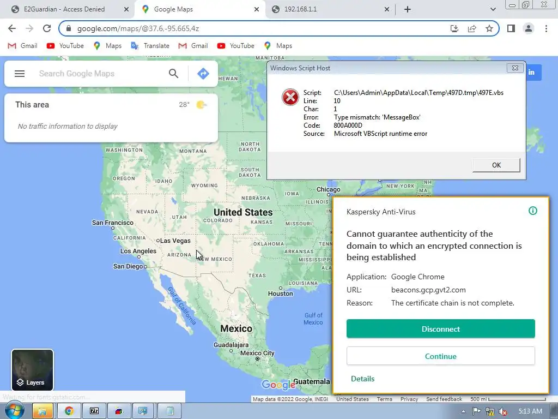This screenshot has height=419, width=558.
Task: Go back using the browser back arrow
Action: coord(12,28)
